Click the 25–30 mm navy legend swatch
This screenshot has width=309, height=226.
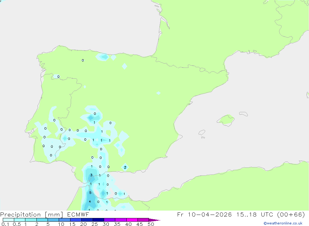tap(98, 220)
